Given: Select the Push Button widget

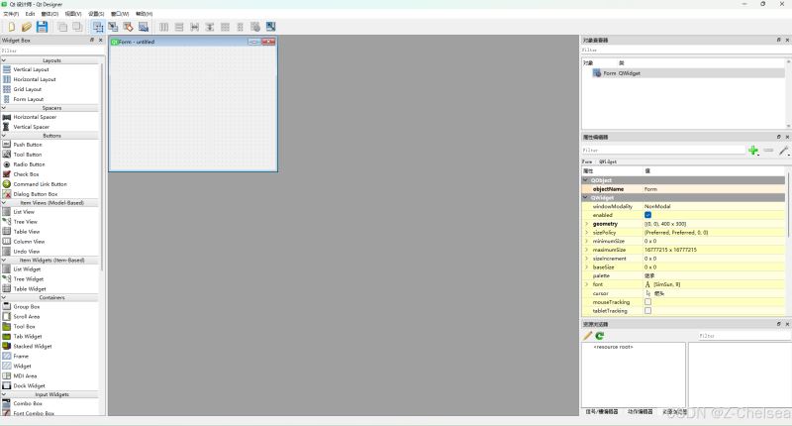Looking at the screenshot, I should click(28, 145).
